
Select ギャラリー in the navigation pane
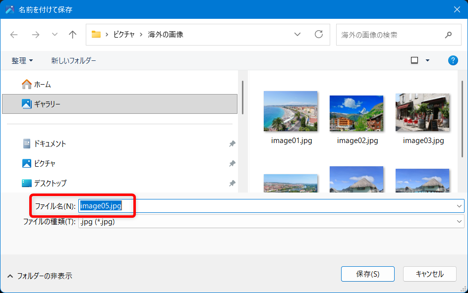pos(119,104)
